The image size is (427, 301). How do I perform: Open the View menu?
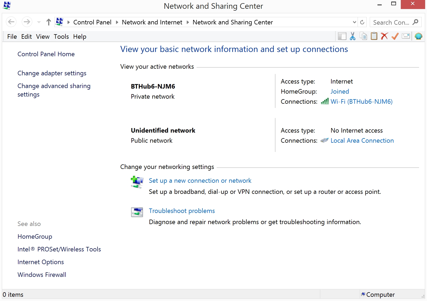click(43, 37)
